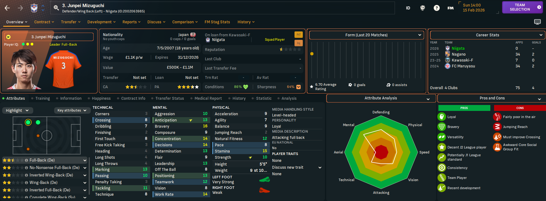546x201 pixels.
Task: Open the help question mark icon
Action: click(x=437, y=8)
